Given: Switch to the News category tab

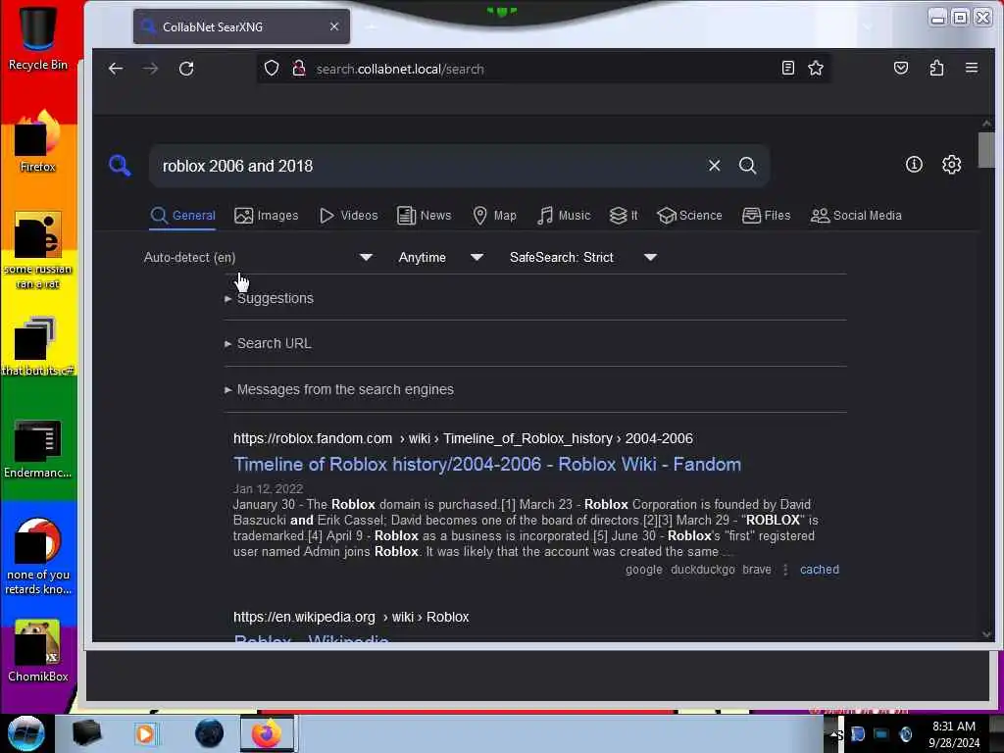Looking at the screenshot, I should (x=424, y=216).
